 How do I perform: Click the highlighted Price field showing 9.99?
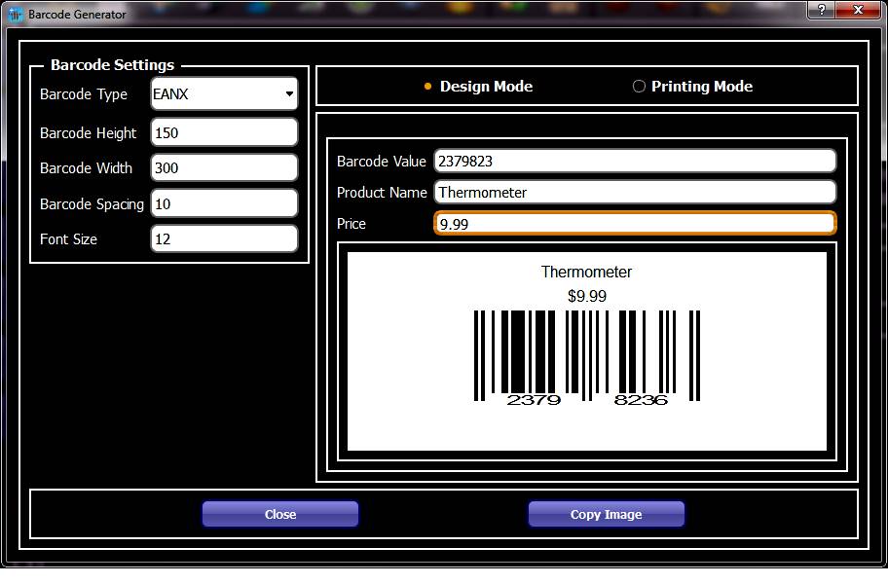[x=634, y=223]
